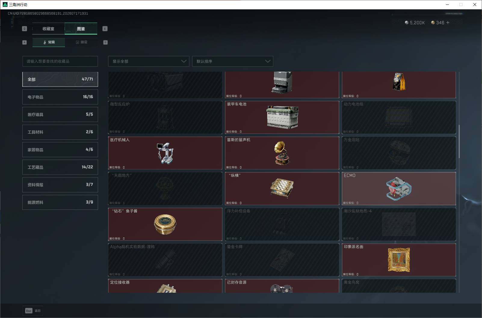The height and width of the screenshot is (318, 482).
Task: Click the "钻石"鱼子酱 caviar tin icon
Action: [x=165, y=224]
